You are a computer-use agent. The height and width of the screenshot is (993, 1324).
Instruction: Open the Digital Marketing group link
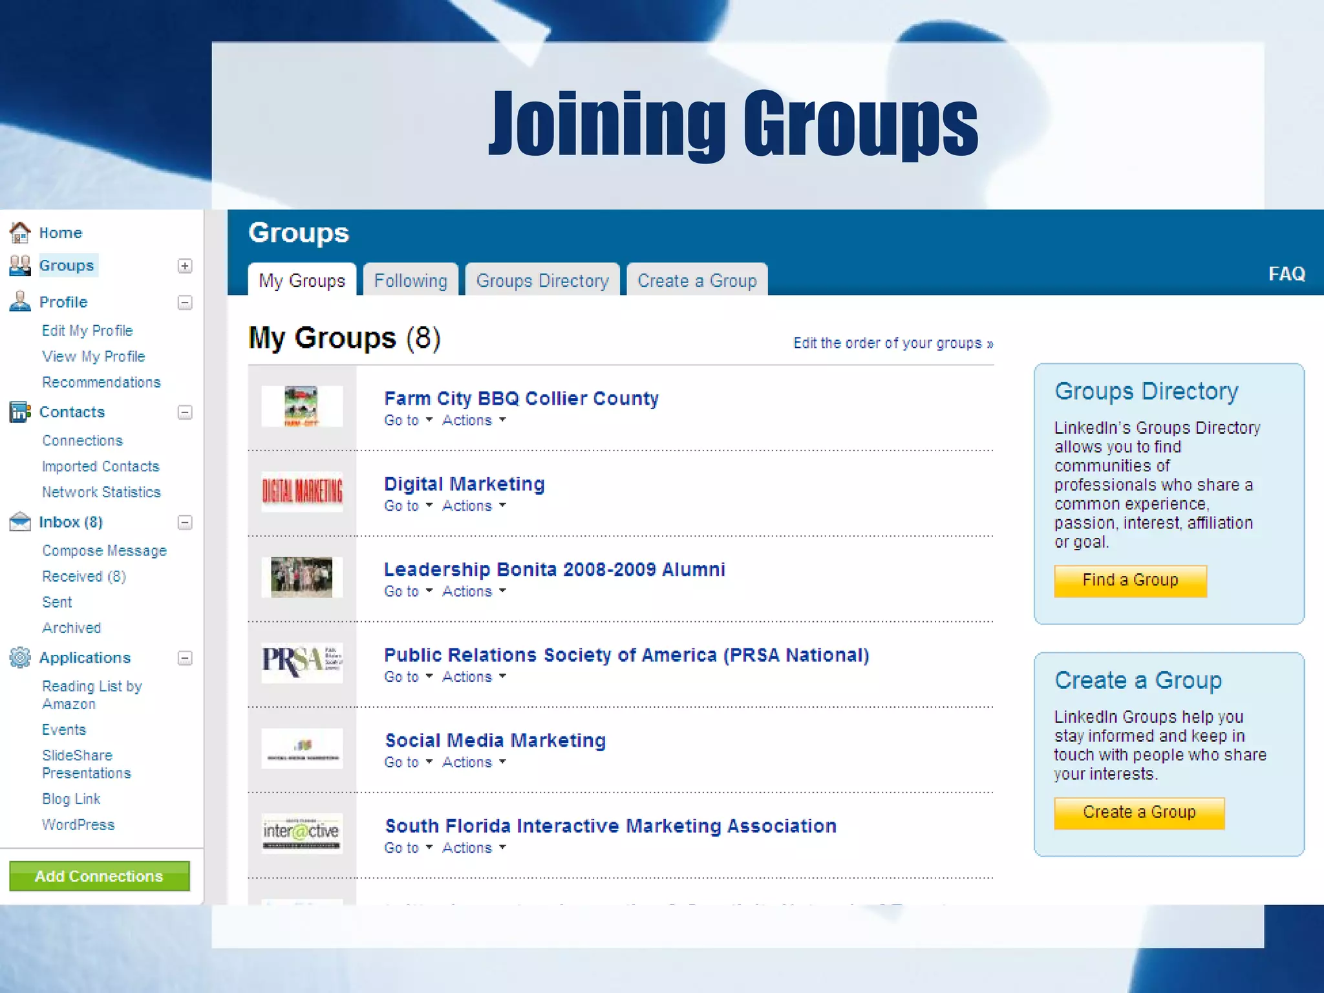(464, 484)
